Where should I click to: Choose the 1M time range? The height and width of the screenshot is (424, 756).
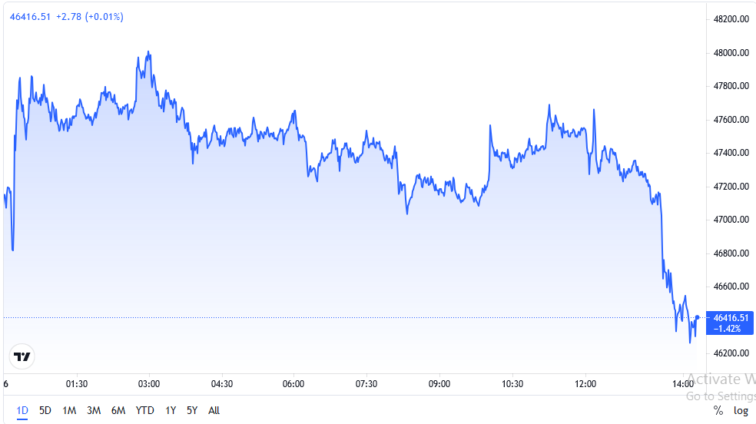click(69, 411)
